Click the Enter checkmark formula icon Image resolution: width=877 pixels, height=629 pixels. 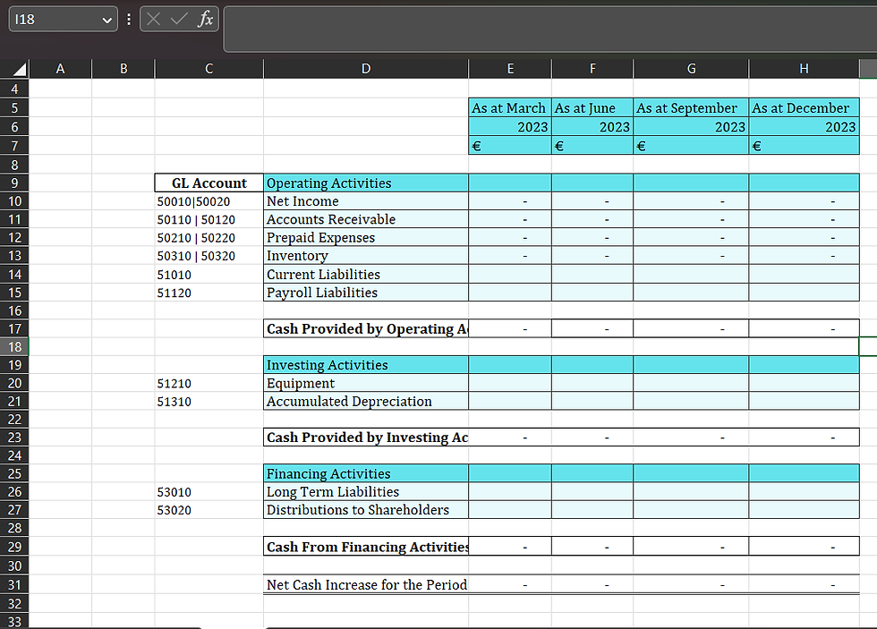tap(179, 19)
